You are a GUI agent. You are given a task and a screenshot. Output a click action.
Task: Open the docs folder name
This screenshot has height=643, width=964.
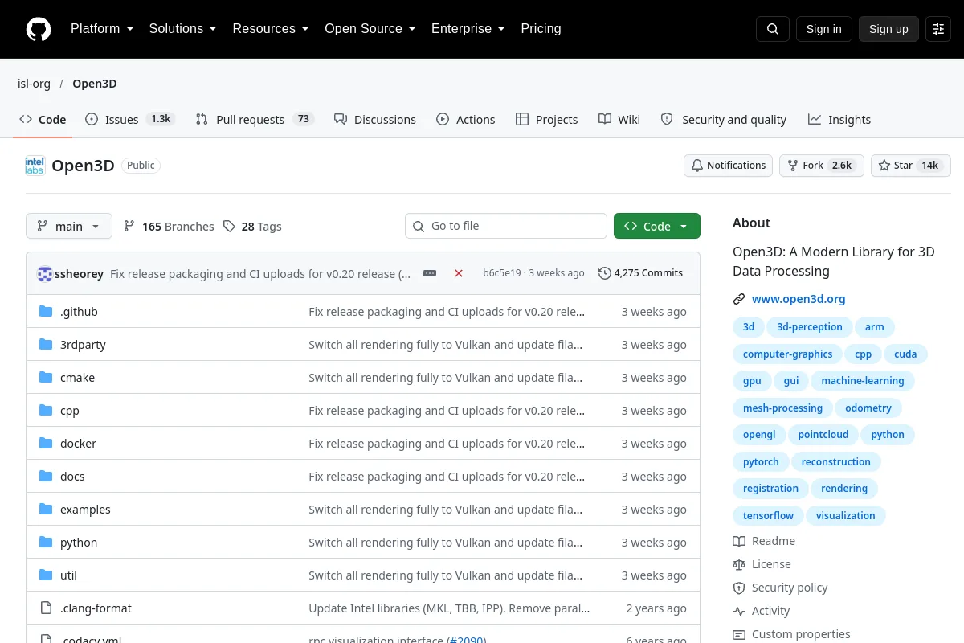(x=72, y=477)
